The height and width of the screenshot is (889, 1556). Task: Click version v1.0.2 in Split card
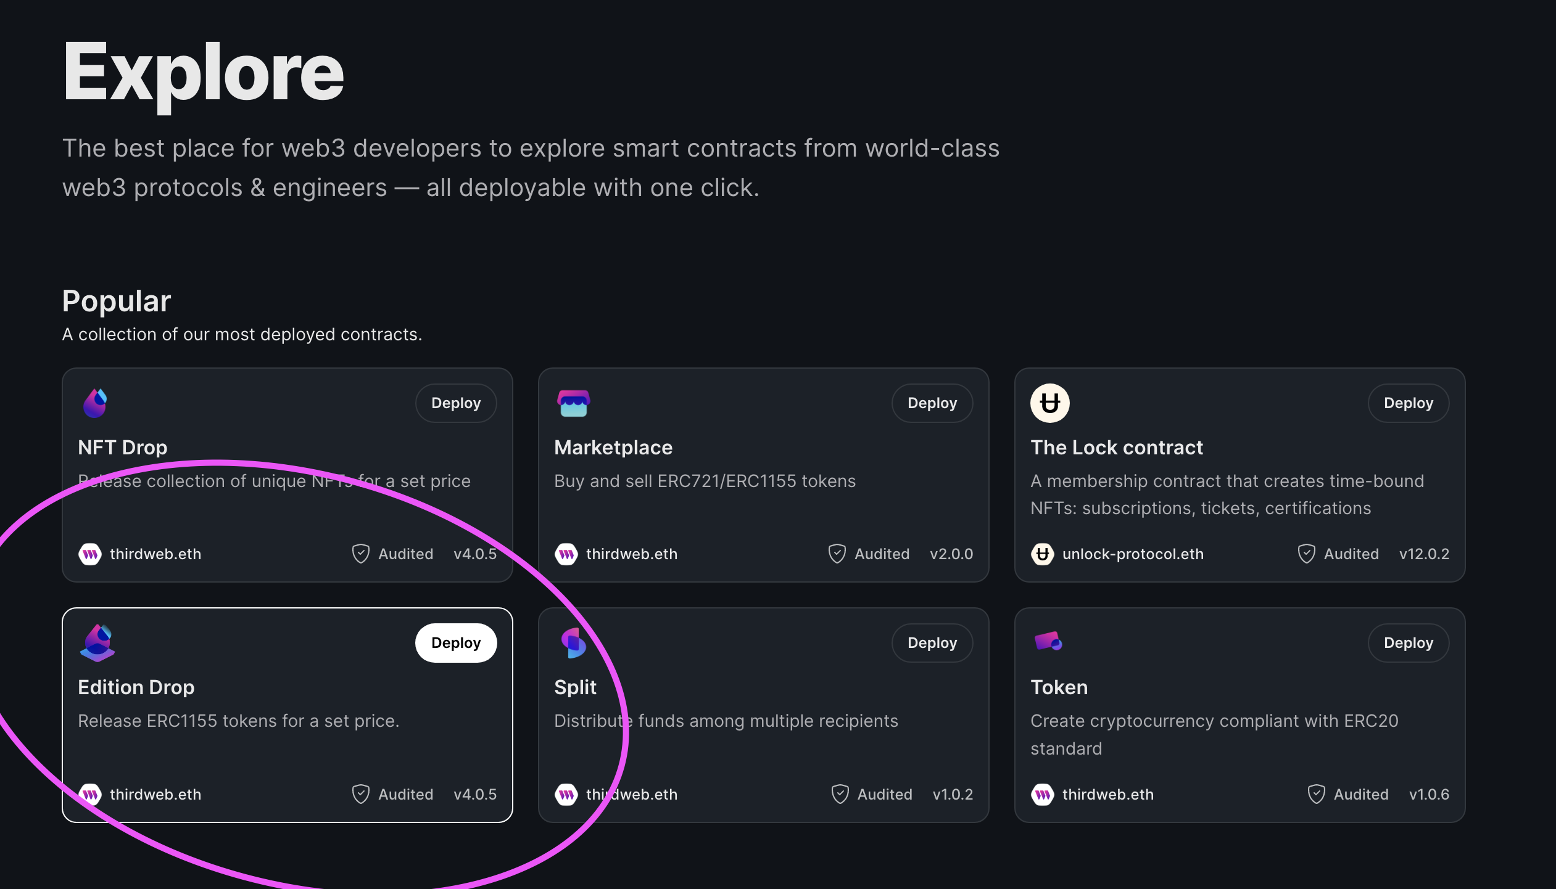pos(953,794)
